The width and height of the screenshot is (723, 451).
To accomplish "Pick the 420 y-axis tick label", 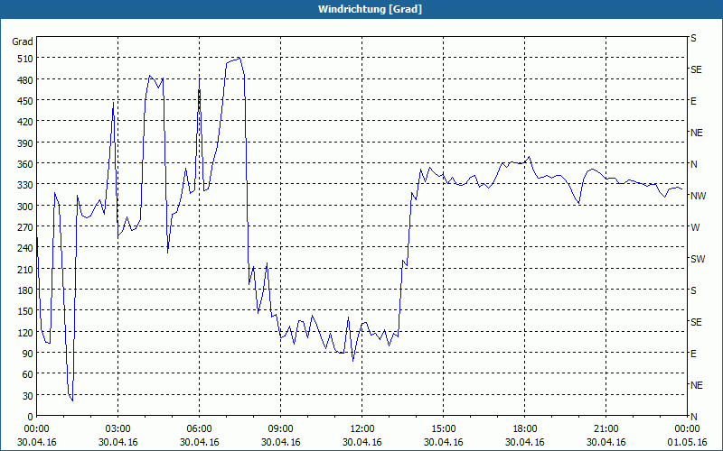I will click(x=25, y=123).
